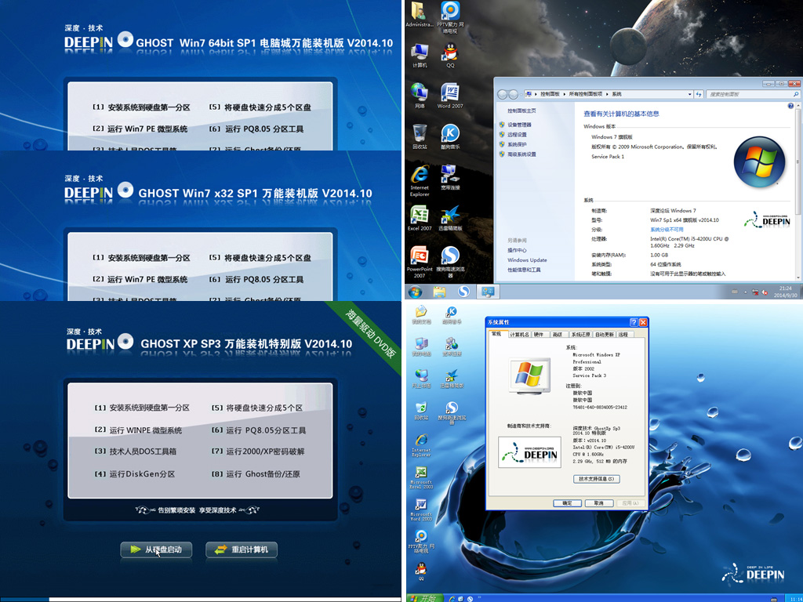Switch to 计算机名 tab in 系统属性
The height and width of the screenshot is (602, 803).
[x=519, y=334]
